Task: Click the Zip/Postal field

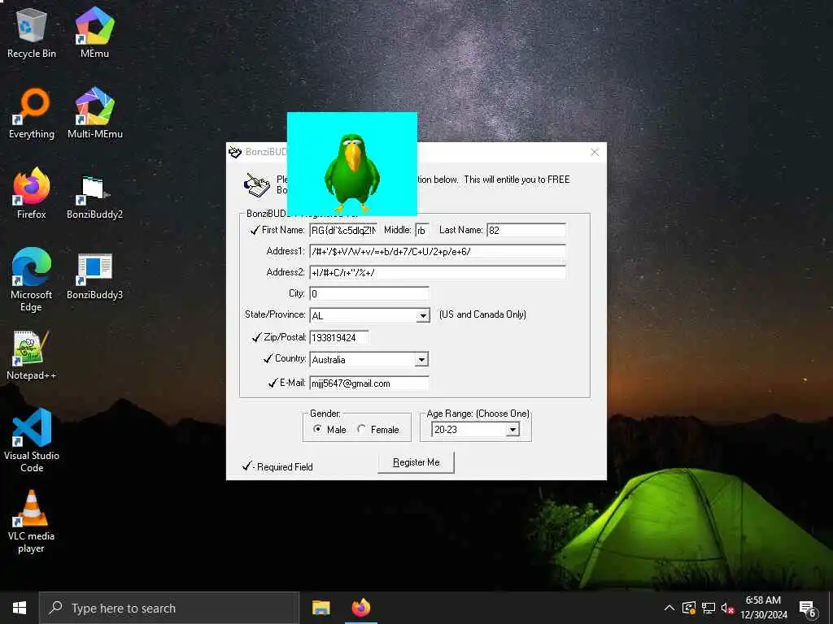Action: (339, 337)
